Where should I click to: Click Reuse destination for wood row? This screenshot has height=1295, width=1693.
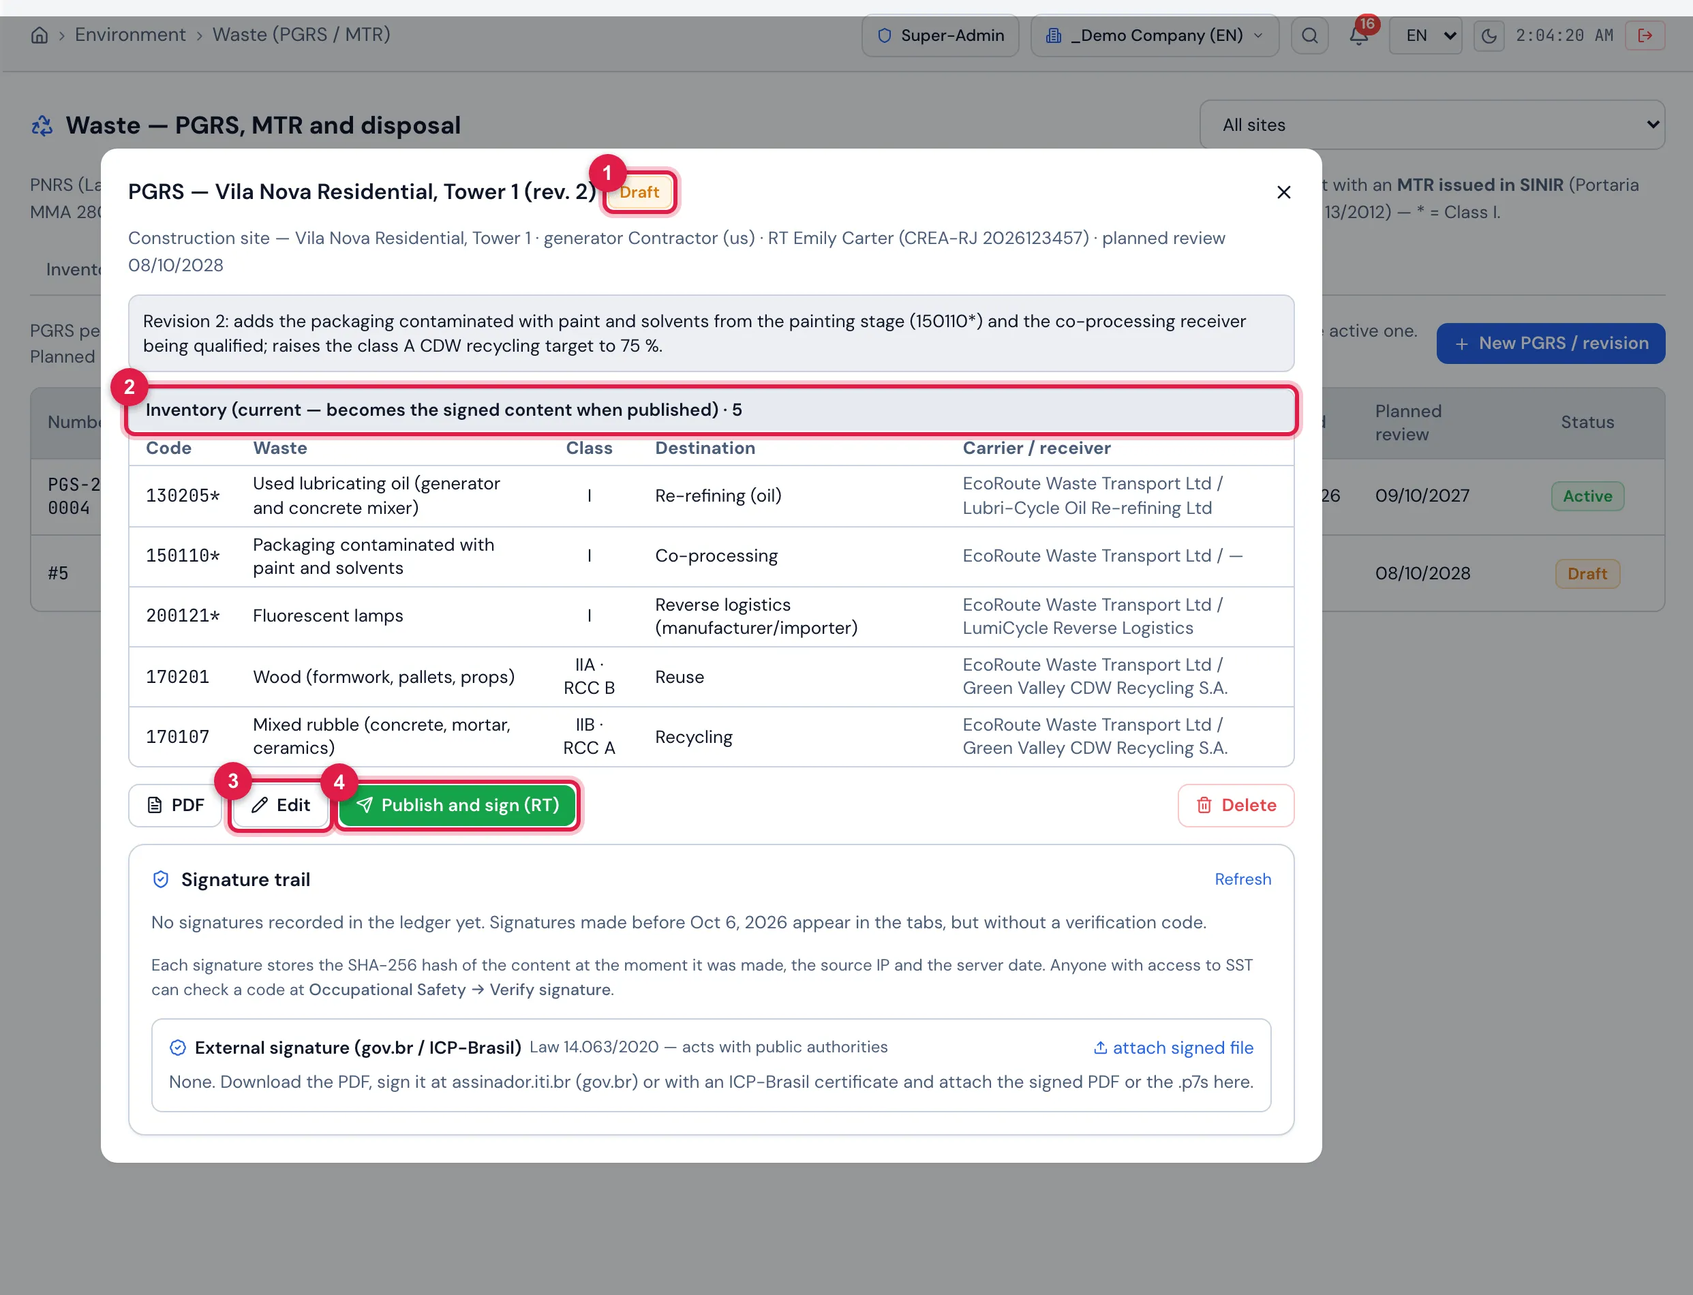tap(679, 677)
